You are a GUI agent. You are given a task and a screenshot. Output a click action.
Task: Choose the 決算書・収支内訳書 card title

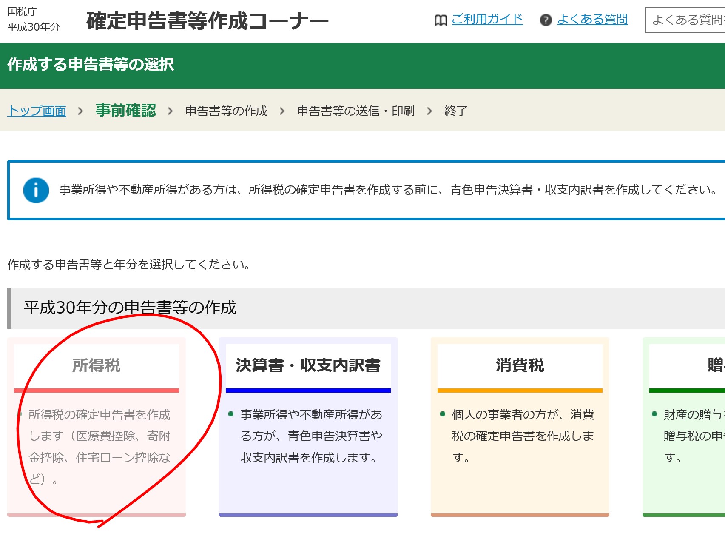(308, 365)
